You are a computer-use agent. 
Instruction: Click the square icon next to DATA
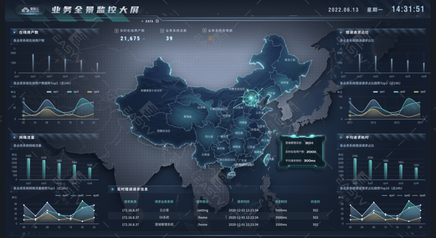157,21
